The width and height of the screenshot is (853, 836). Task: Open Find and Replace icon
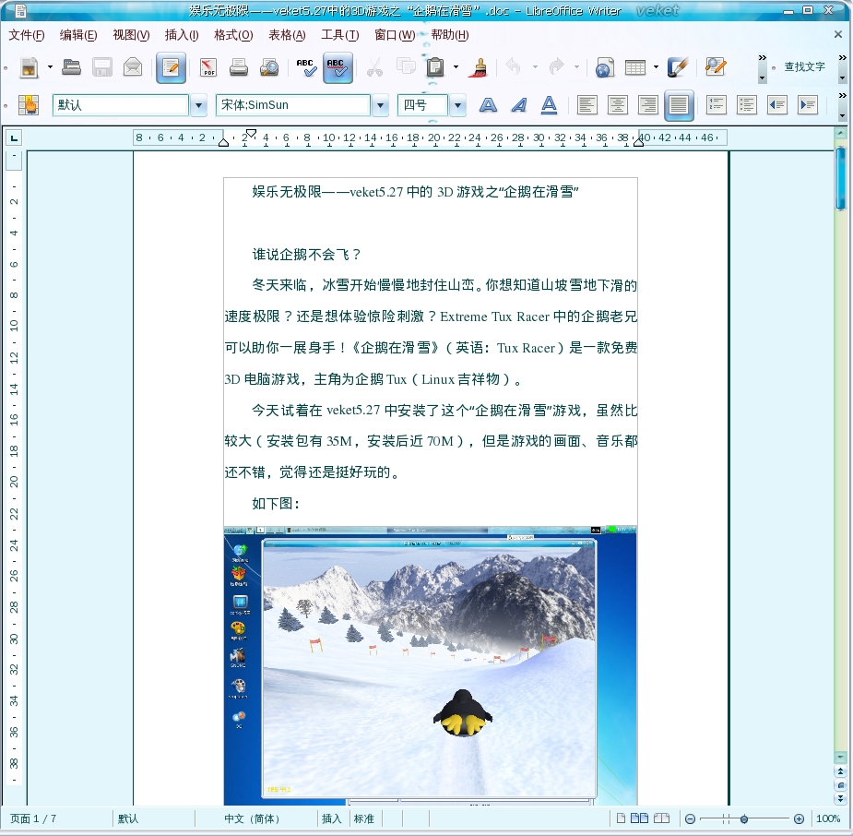pyautogui.click(x=716, y=67)
